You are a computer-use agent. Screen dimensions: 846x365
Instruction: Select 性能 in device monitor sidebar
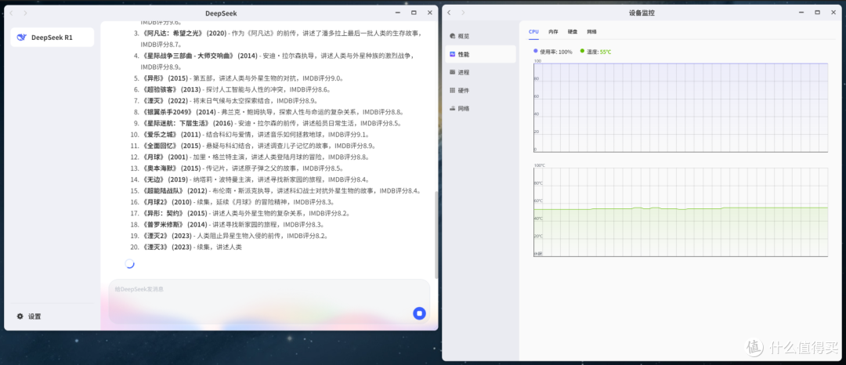coord(481,55)
